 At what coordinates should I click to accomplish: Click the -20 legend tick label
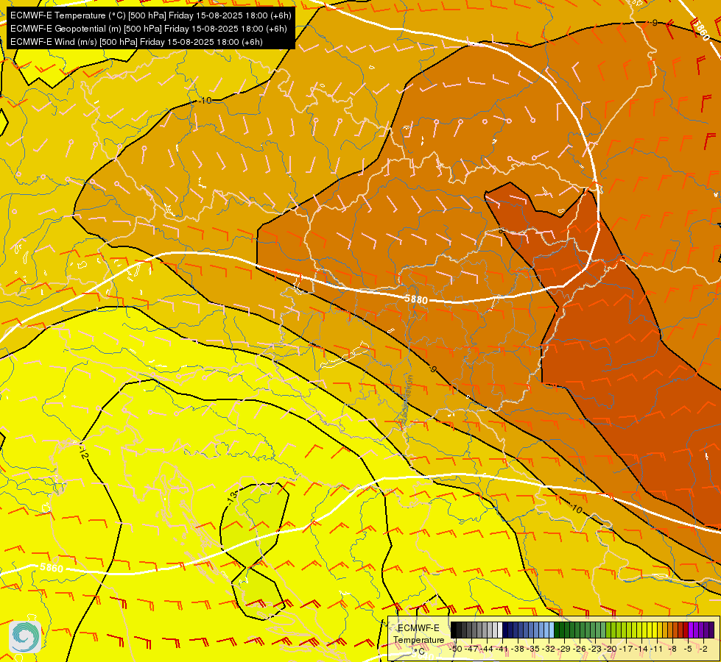coord(611,649)
